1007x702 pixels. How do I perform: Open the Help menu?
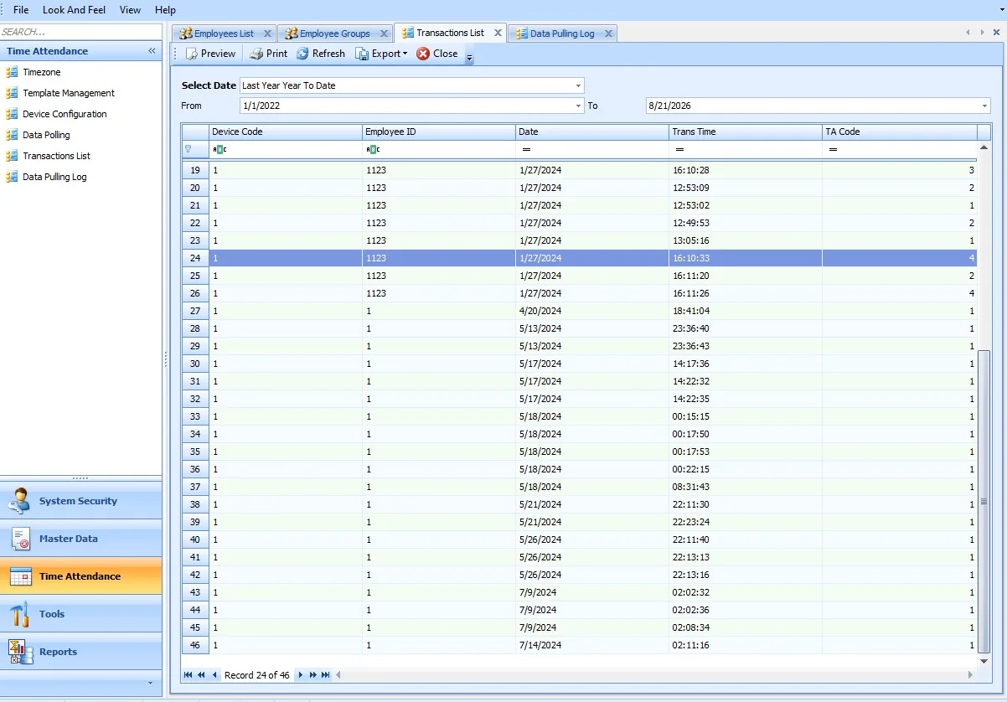click(x=166, y=10)
